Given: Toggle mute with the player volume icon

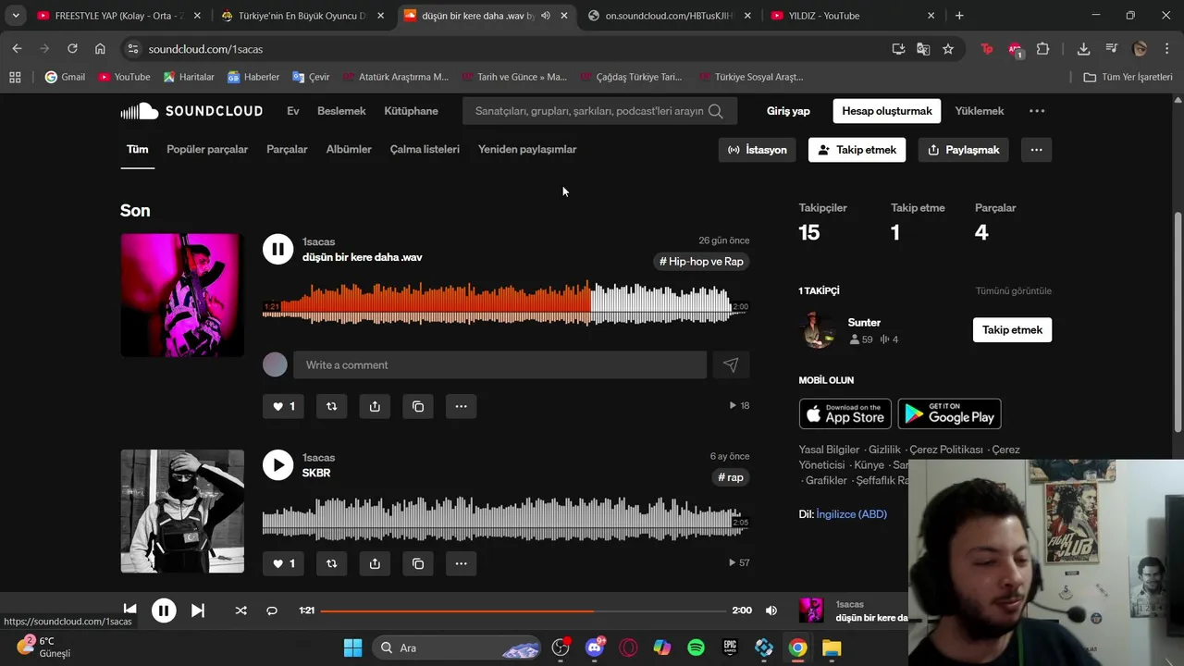Looking at the screenshot, I should 771,610.
